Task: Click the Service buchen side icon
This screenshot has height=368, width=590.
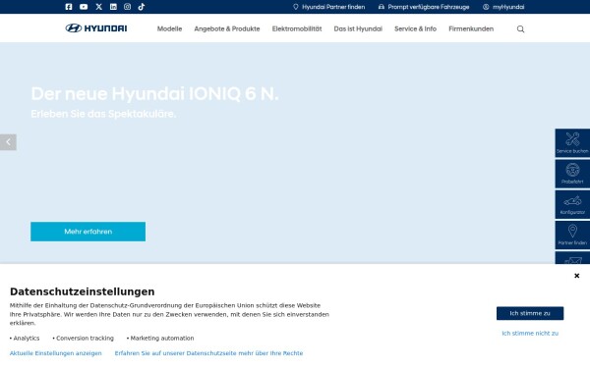Action: pyautogui.click(x=572, y=142)
